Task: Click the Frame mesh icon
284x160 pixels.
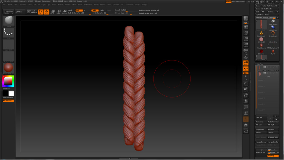Action: pyautogui.click(x=246, y=84)
